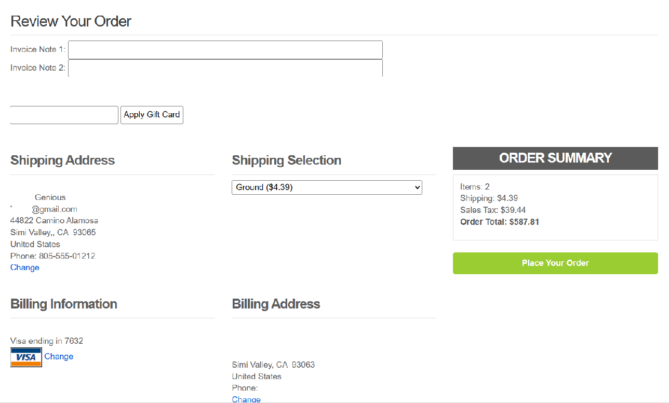Click the gift card code input box

(64, 115)
